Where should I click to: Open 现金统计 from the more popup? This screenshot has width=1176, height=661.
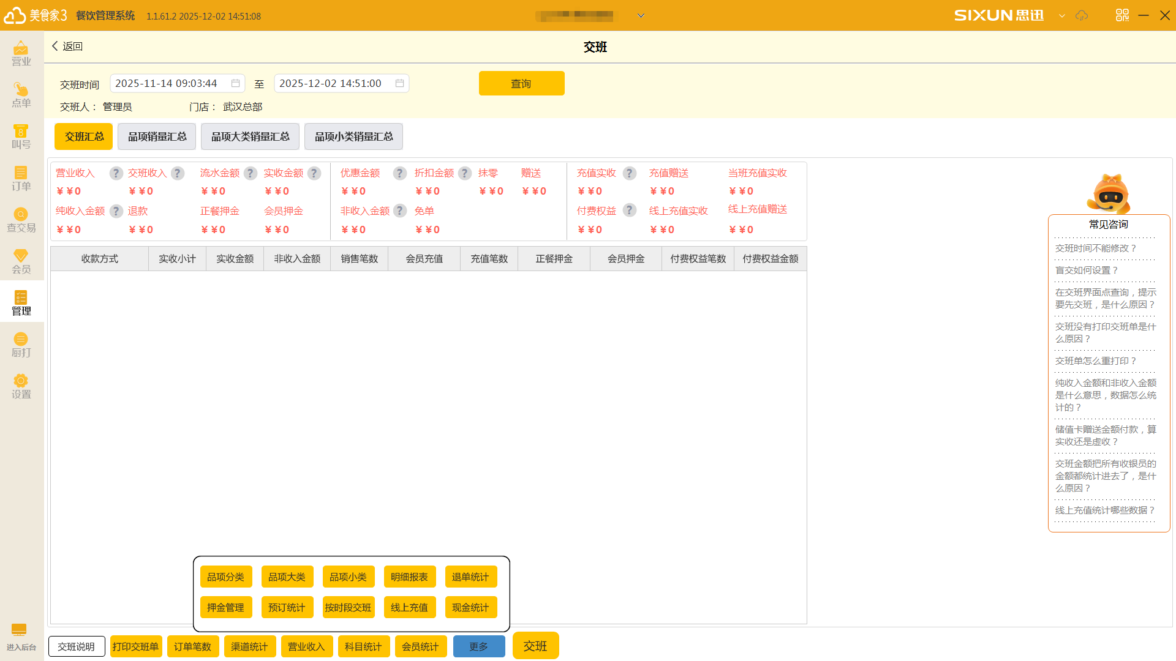pyautogui.click(x=470, y=607)
